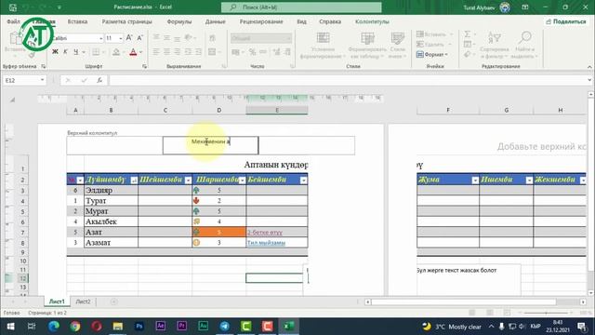Click center align text icon
The image size is (595, 335).
pyautogui.click(x=166, y=52)
